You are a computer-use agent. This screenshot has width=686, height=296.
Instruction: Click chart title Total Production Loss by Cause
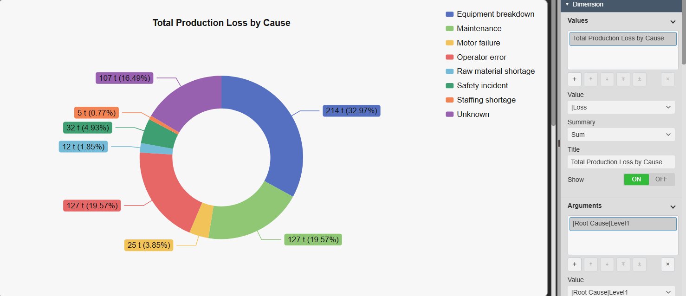click(x=221, y=23)
